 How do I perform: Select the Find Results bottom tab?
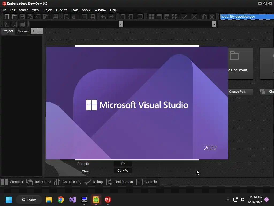point(120,182)
